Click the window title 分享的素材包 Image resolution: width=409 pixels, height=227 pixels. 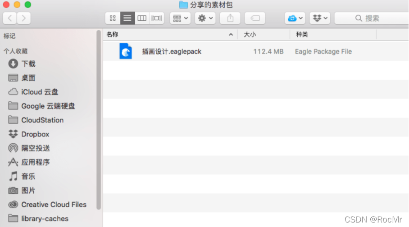click(x=211, y=5)
